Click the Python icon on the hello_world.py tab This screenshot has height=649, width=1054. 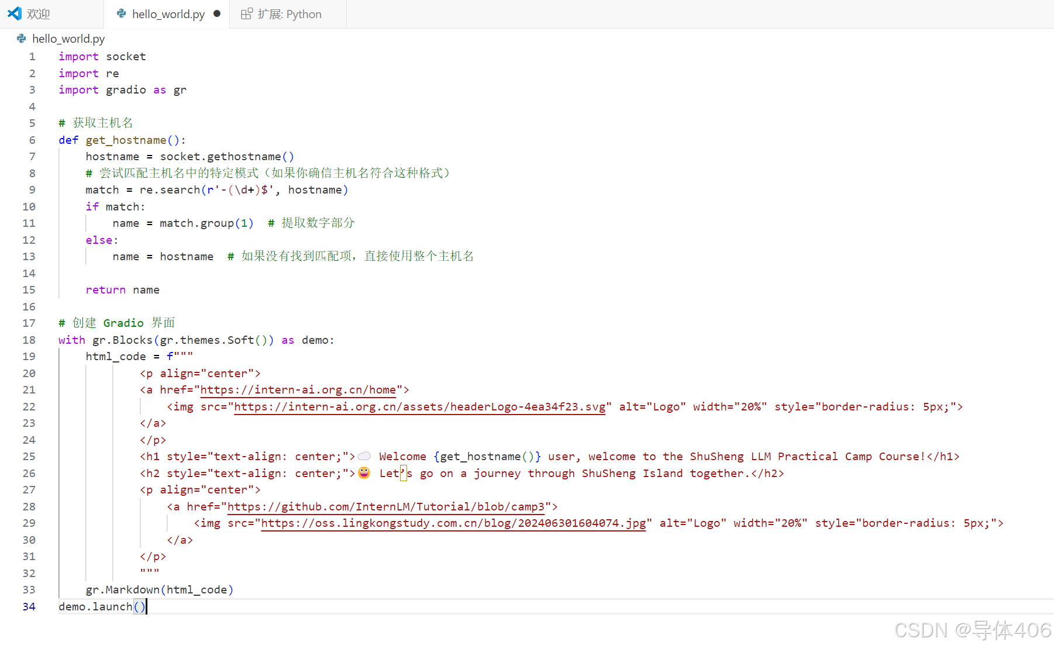(122, 13)
